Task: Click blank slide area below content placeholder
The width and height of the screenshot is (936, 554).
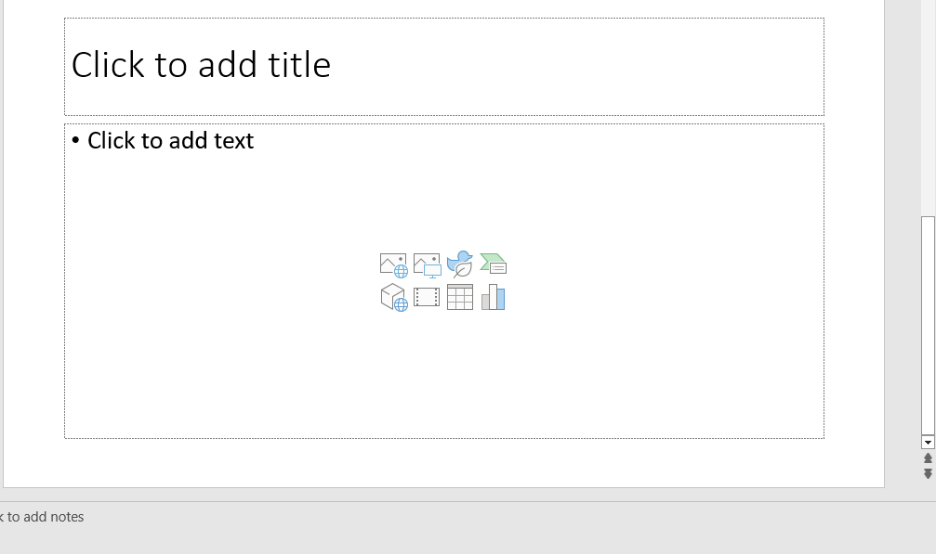Action: coord(444,462)
